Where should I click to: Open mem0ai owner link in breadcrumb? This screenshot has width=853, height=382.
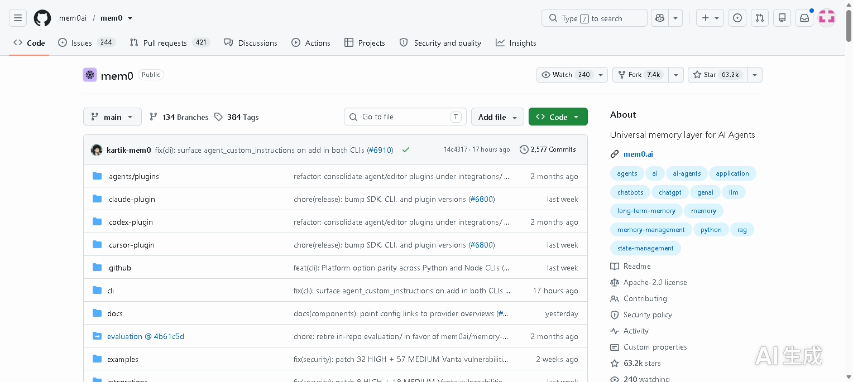[73, 18]
